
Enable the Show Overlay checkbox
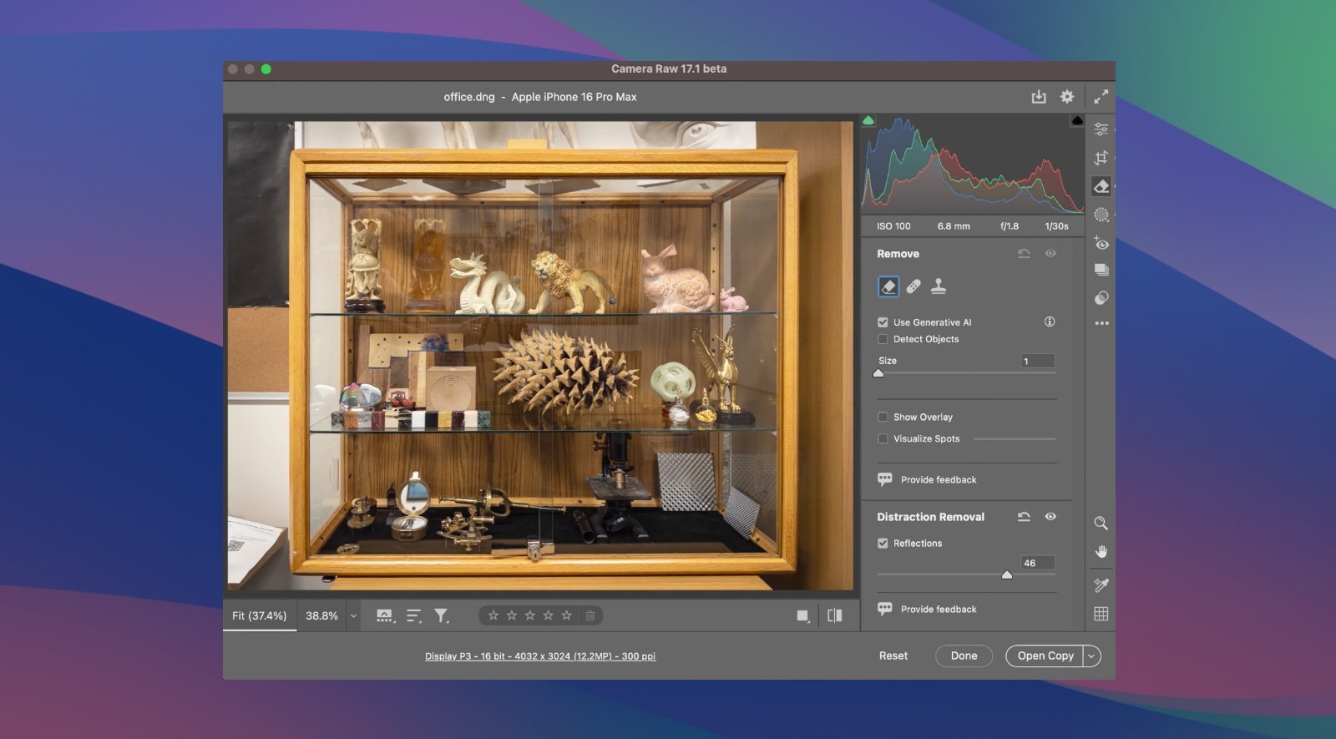[883, 417]
